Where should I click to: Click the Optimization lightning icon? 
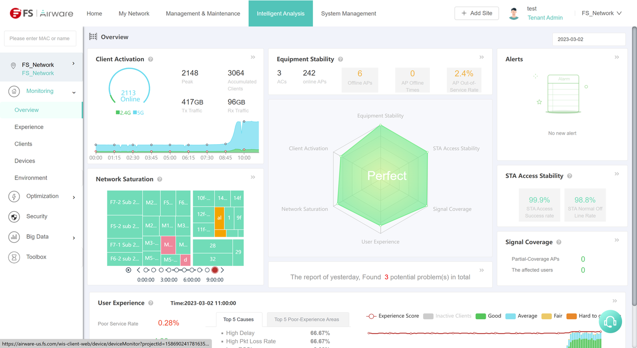pyautogui.click(x=14, y=196)
